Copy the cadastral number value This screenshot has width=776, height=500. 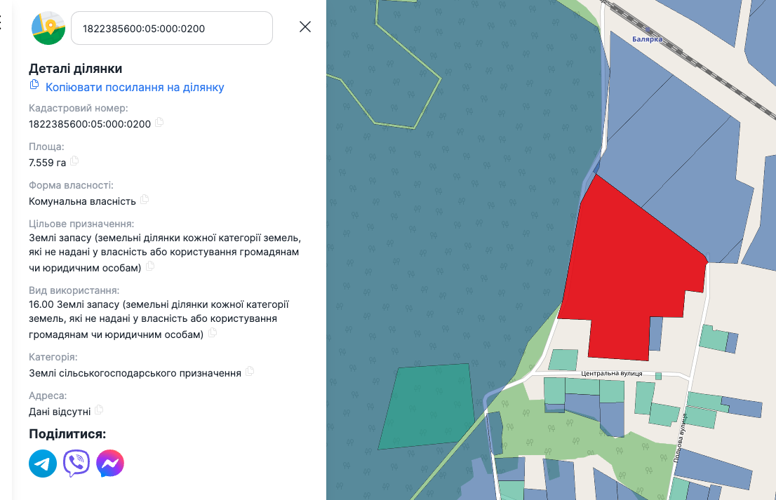point(159,122)
